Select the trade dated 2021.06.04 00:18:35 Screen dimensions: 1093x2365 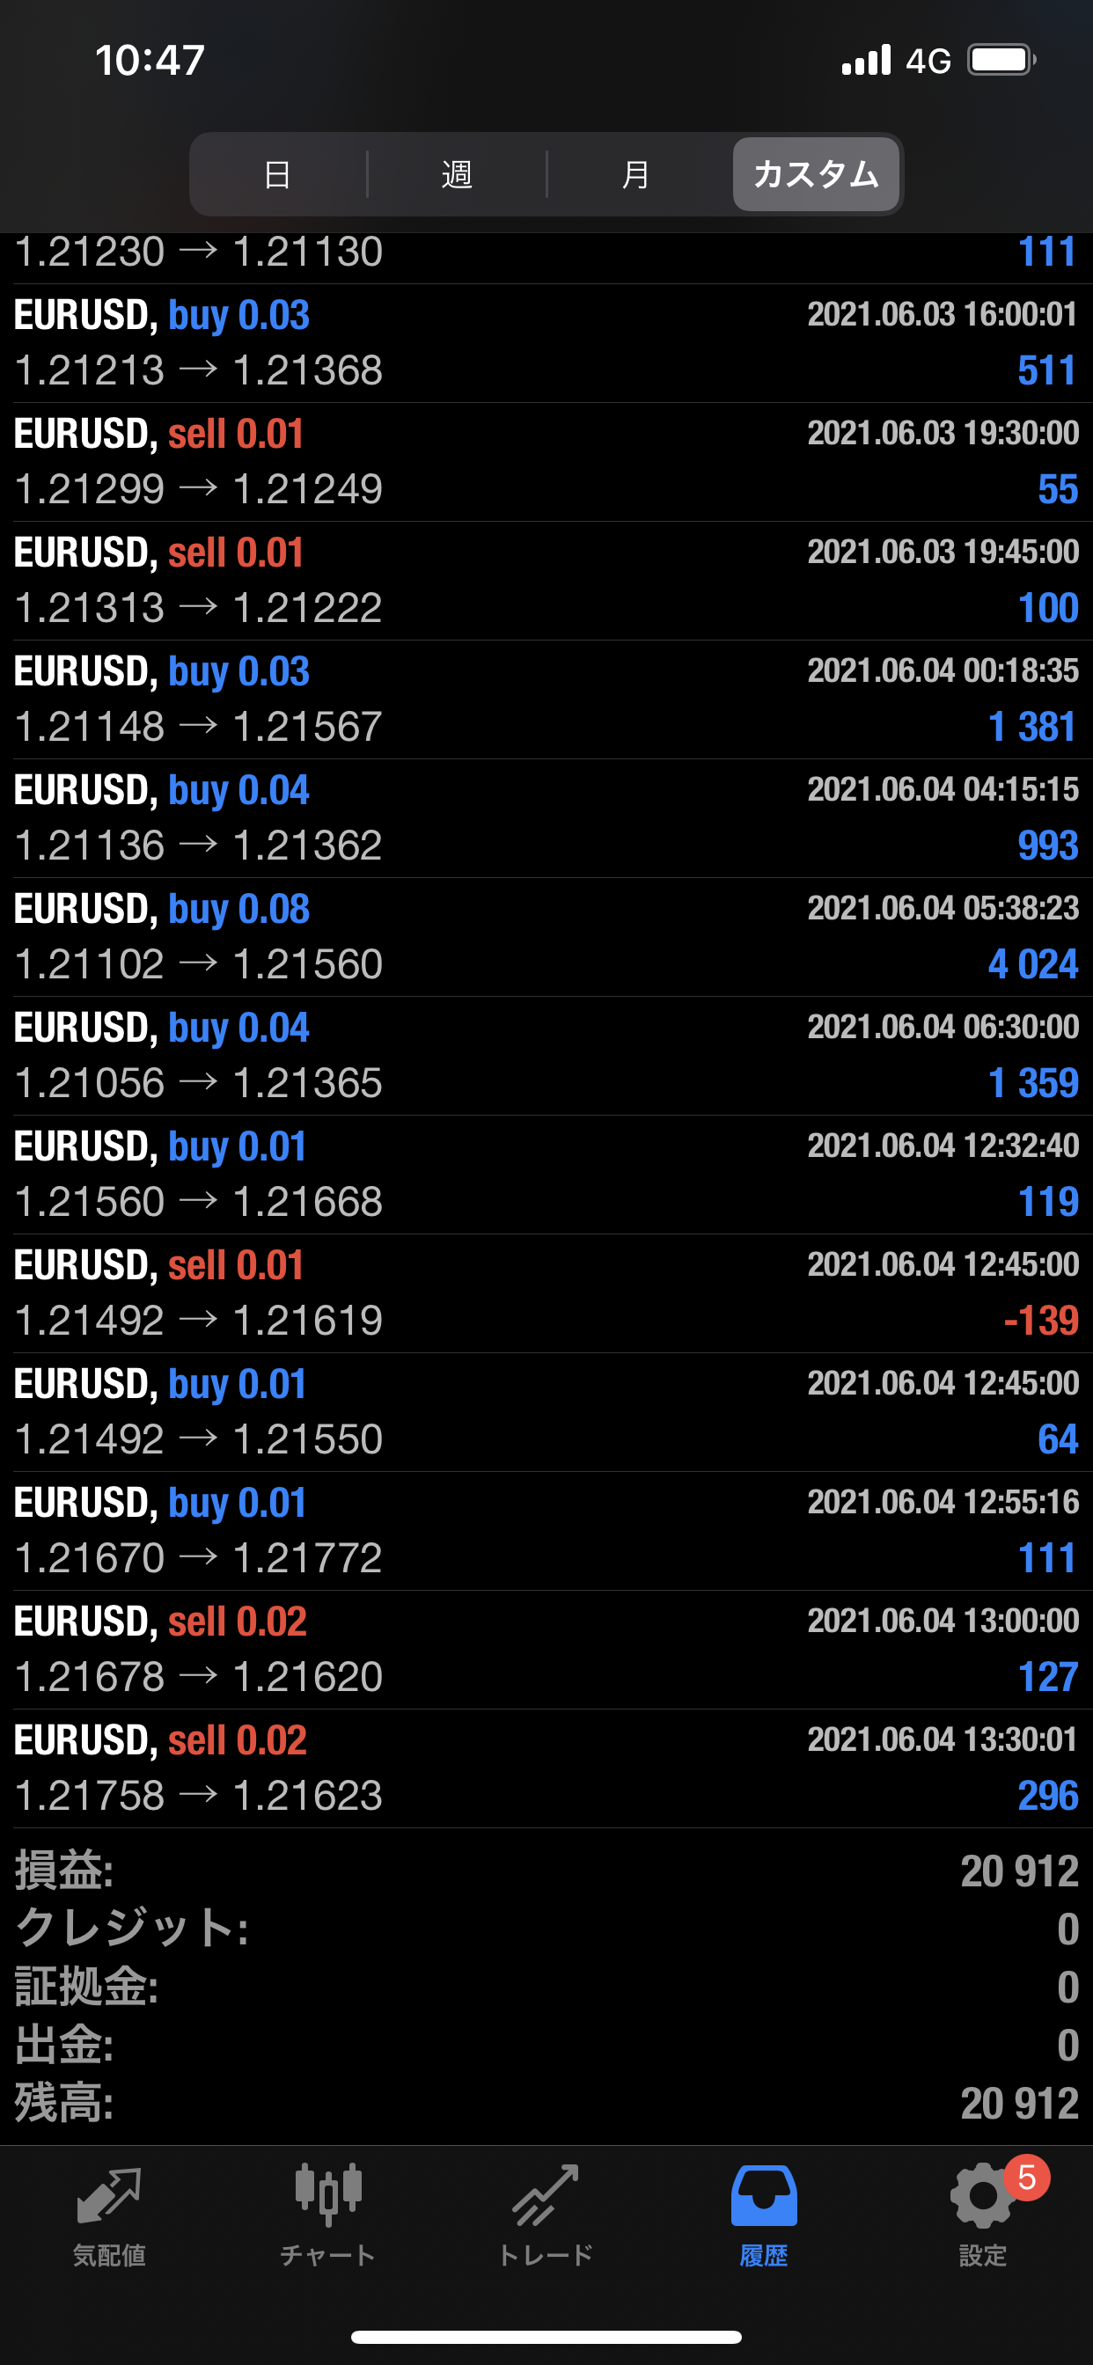tap(546, 699)
